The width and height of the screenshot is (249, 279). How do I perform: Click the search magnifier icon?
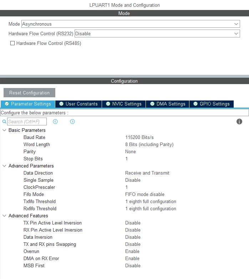pos(4,122)
